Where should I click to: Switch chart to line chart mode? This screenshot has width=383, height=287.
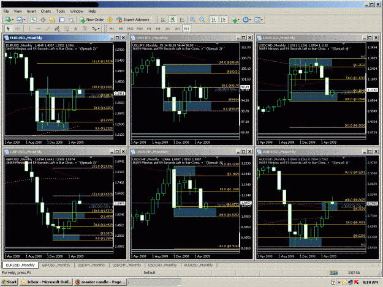coord(182,20)
